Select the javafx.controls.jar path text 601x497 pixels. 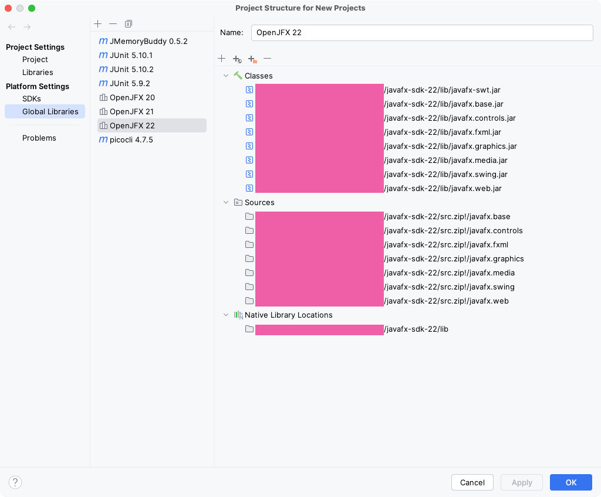click(450, 118)
